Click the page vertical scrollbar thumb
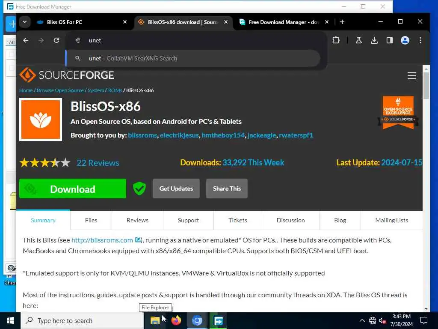This screenshot has height=329, width=438. pyautogui.click(x=426, y=85)
